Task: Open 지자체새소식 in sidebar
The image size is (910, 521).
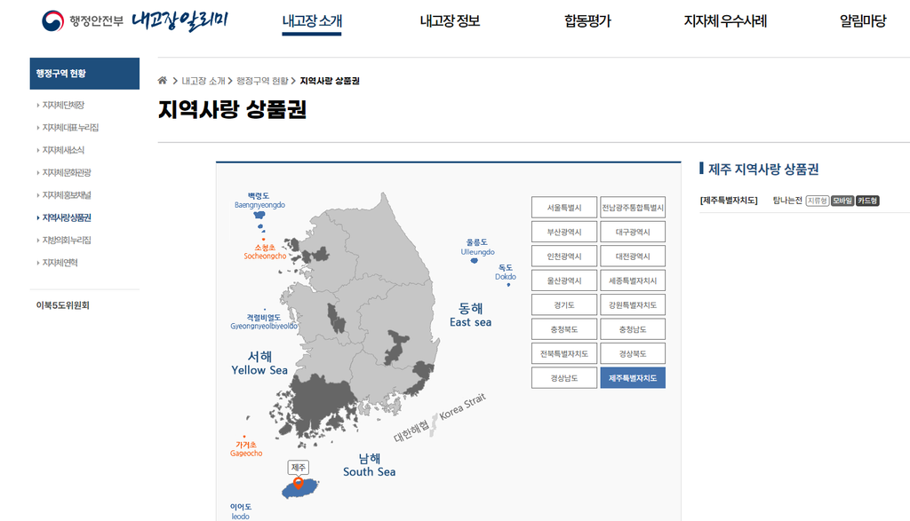Action: (x=63, y=150)
